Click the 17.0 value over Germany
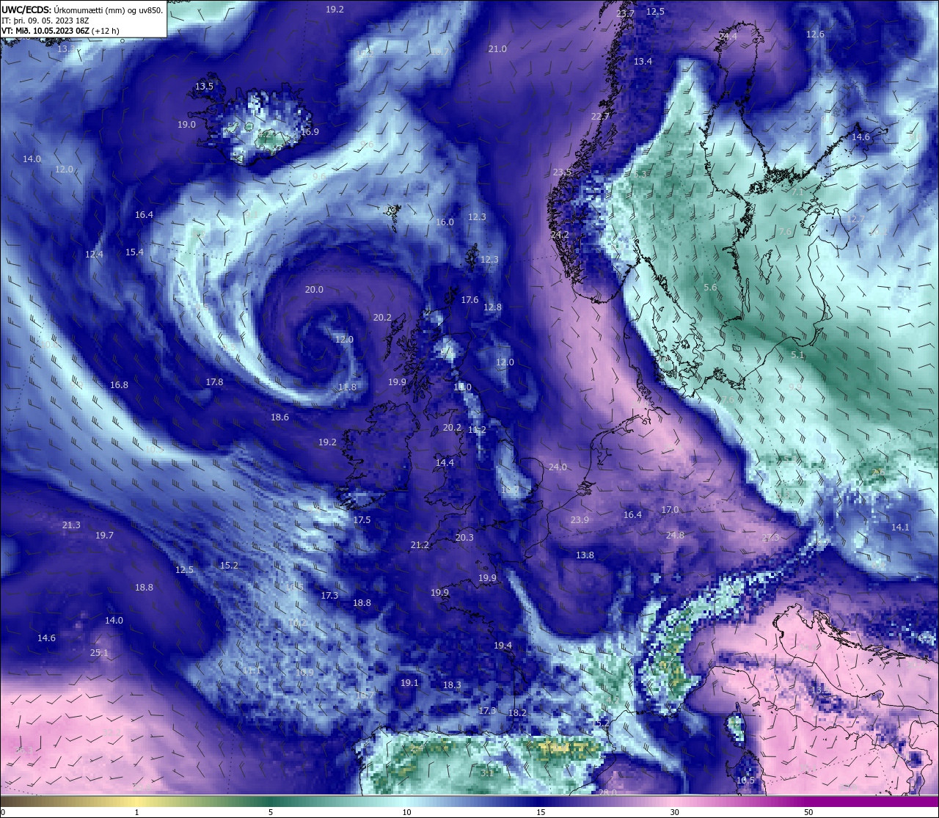Viewport: 939px width, 818px height. 670,510
